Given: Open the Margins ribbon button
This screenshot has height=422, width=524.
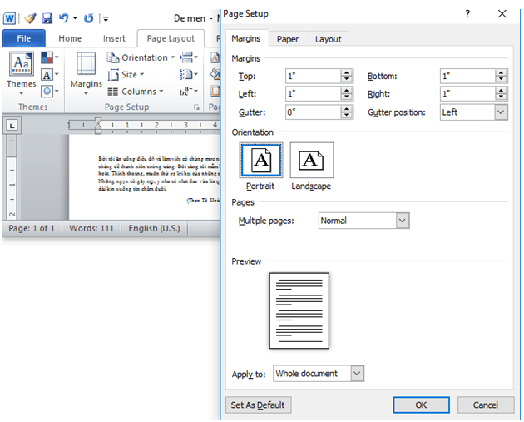Looking at the screenshot, I should click(x=86, y=71).
